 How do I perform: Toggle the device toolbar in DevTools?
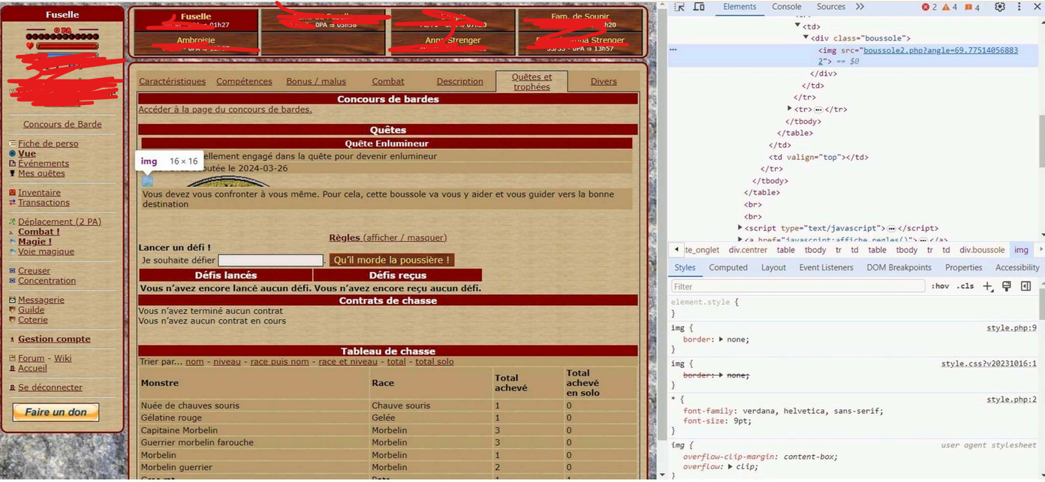(699, 7)
